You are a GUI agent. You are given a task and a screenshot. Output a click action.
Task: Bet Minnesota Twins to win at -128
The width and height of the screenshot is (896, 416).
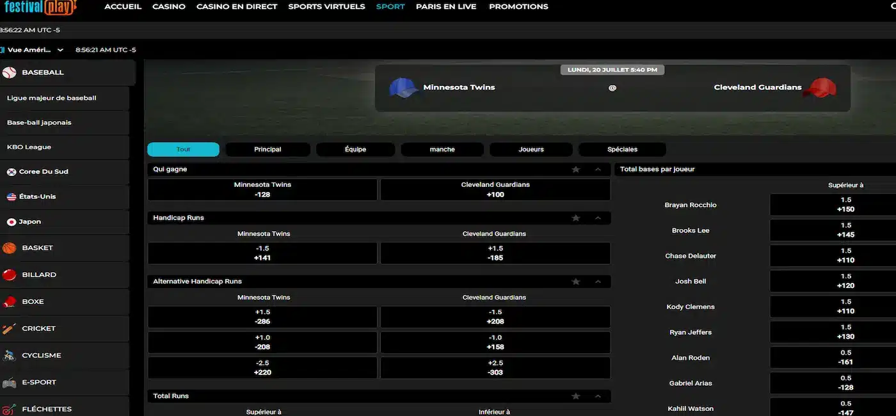coord(262,189)
